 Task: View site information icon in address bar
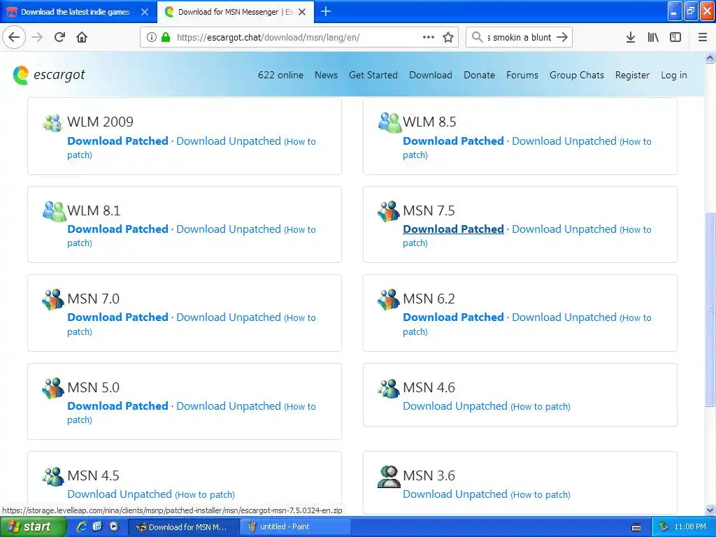click(152, 38)
